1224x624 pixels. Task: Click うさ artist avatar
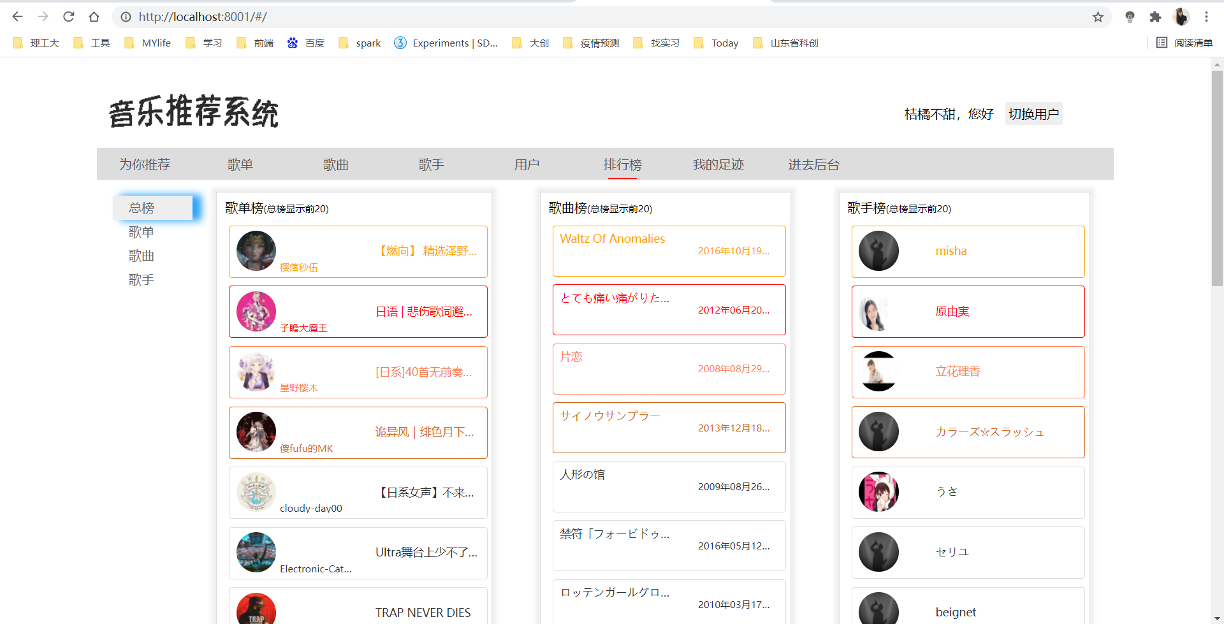click(878, 492)
